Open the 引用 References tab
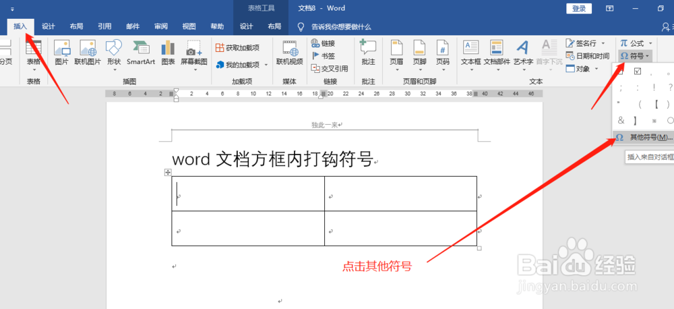Image resolution: width=674 pixels, height=309 pixels. point(104,27)
